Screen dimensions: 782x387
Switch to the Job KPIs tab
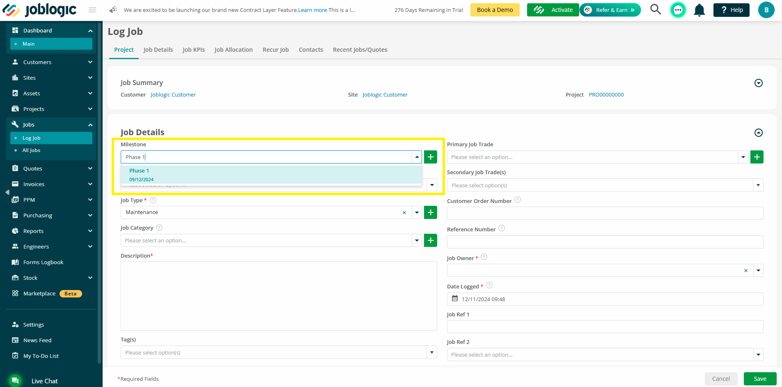click(x=194, y=50)
